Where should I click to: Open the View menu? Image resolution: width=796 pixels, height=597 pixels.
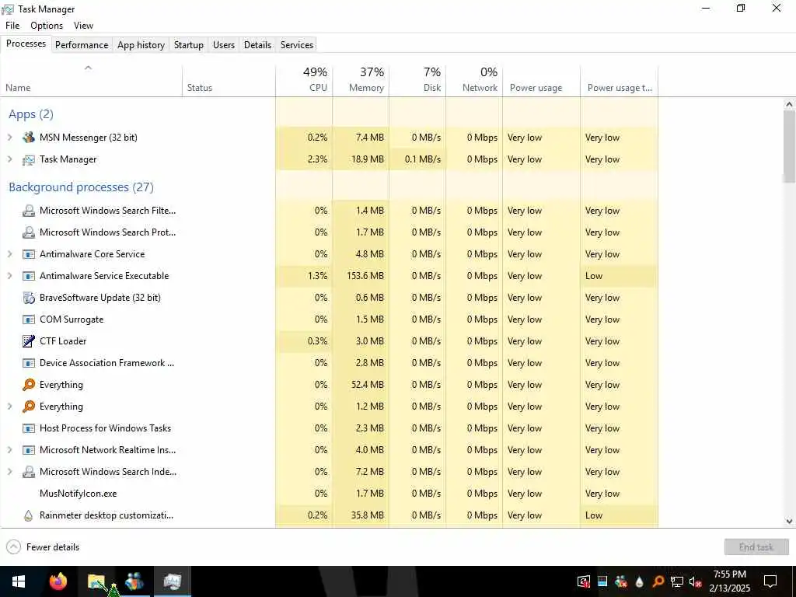pyautogui.click(x=83, y=26)
